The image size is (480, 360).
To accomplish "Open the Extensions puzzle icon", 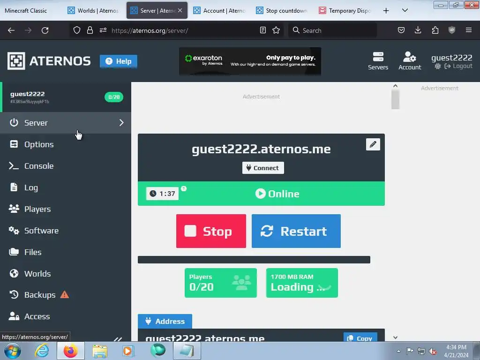I will (x=435, y=30).
